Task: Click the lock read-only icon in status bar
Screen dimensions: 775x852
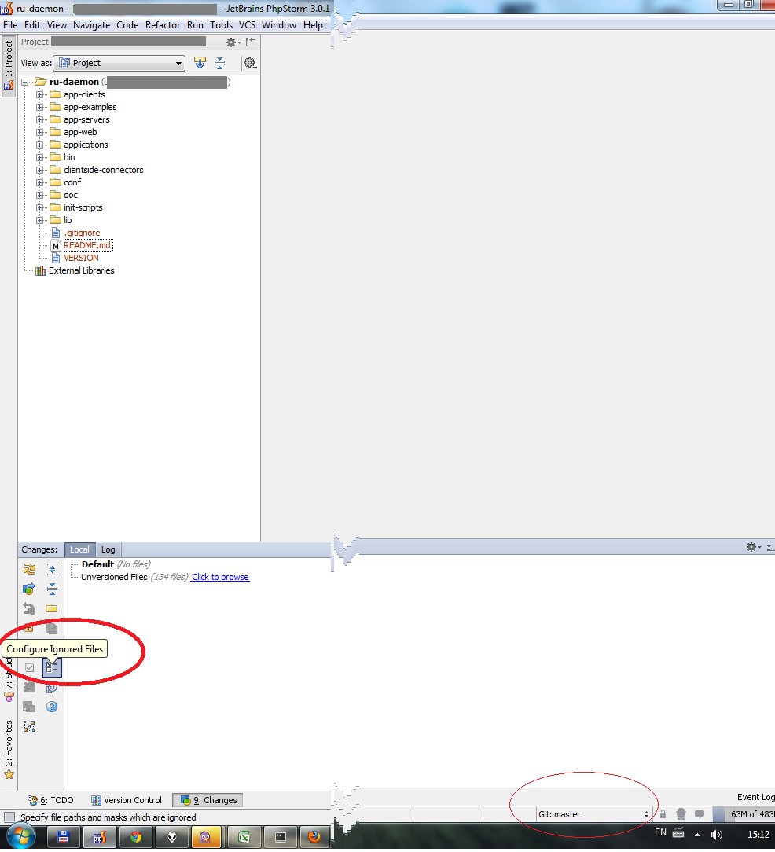Action: 663,814
